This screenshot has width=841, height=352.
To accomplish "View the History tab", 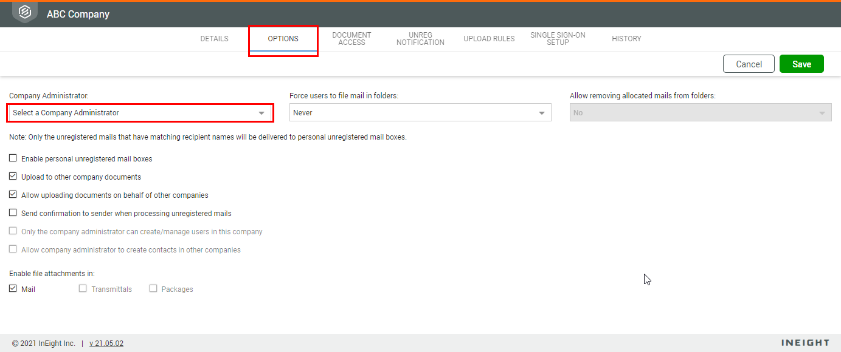I will [626, 39].
